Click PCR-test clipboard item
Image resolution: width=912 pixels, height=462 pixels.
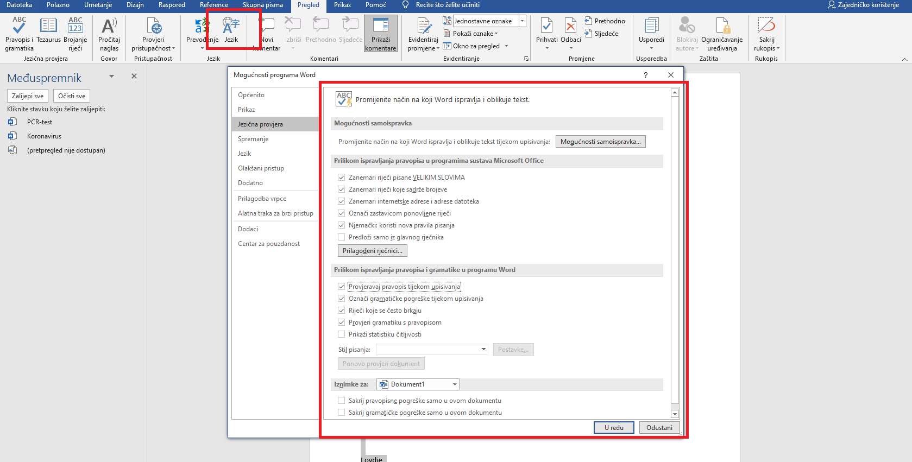pyautogui.click(x=40, y=122)
